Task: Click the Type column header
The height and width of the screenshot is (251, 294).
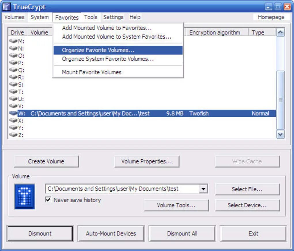Action: pyautogui.click(x=262, y=33)
